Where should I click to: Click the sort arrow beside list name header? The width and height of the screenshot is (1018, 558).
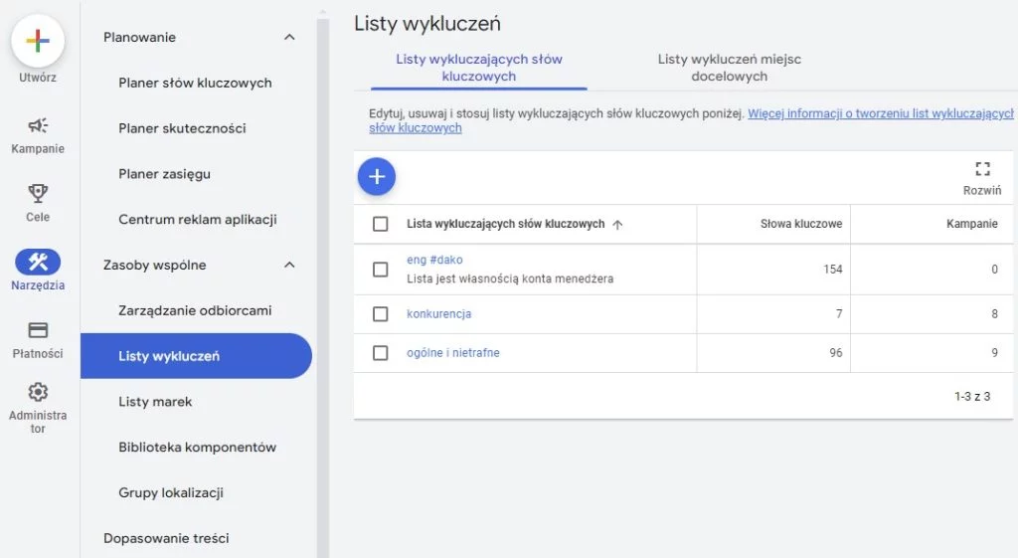(617, 225)
